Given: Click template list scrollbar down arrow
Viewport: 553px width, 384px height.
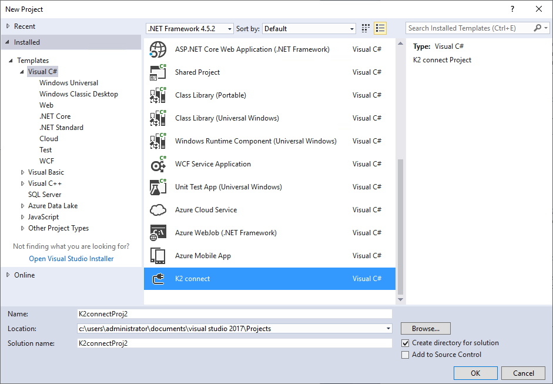Looking at the screenshot, I should (x=400, y=300).
